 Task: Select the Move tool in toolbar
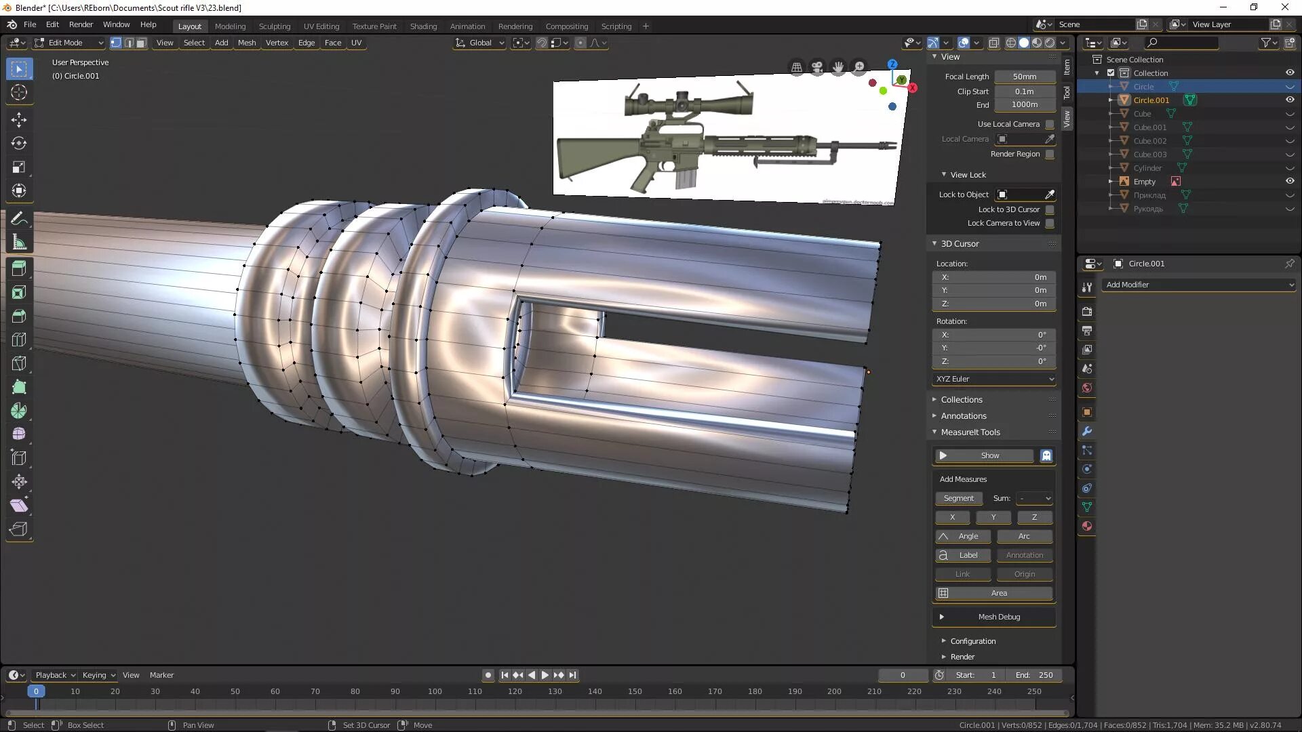[x=20, y=117]
